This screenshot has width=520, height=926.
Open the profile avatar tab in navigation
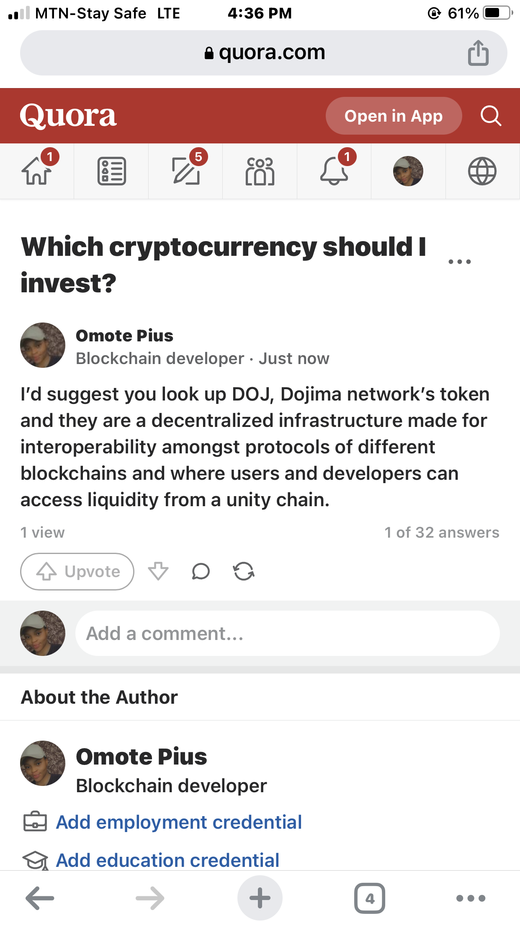[408, 171]
